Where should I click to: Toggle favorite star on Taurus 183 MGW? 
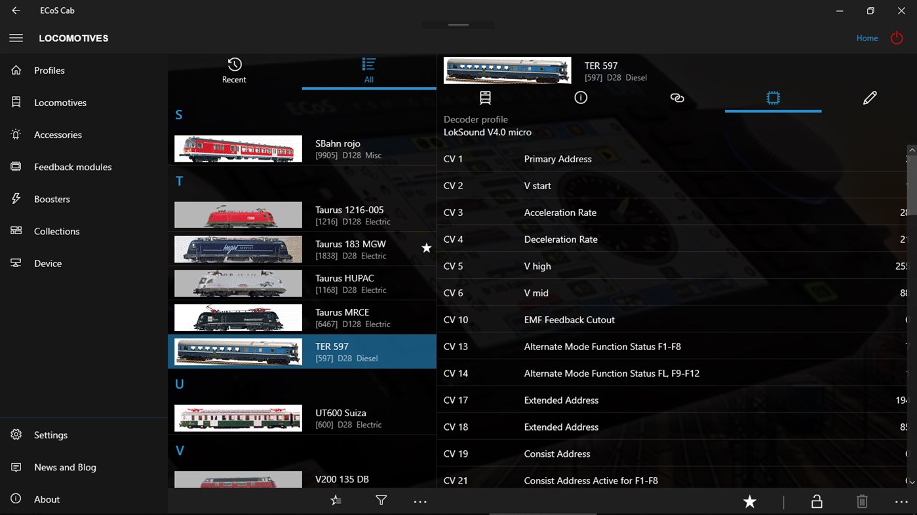tap(426, 248)
